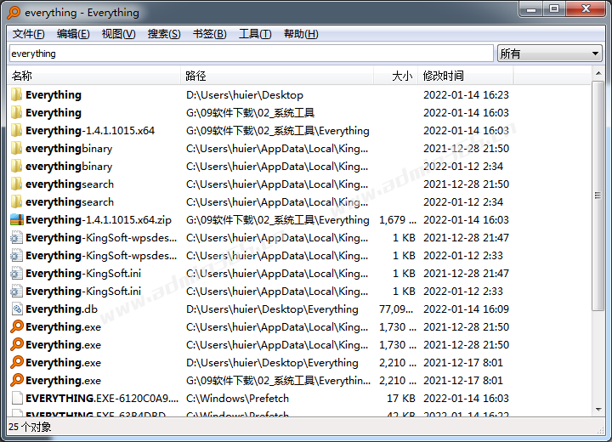Click the Everything magnifier icon in title bar
612x442 pixels.
click(14, 13)
